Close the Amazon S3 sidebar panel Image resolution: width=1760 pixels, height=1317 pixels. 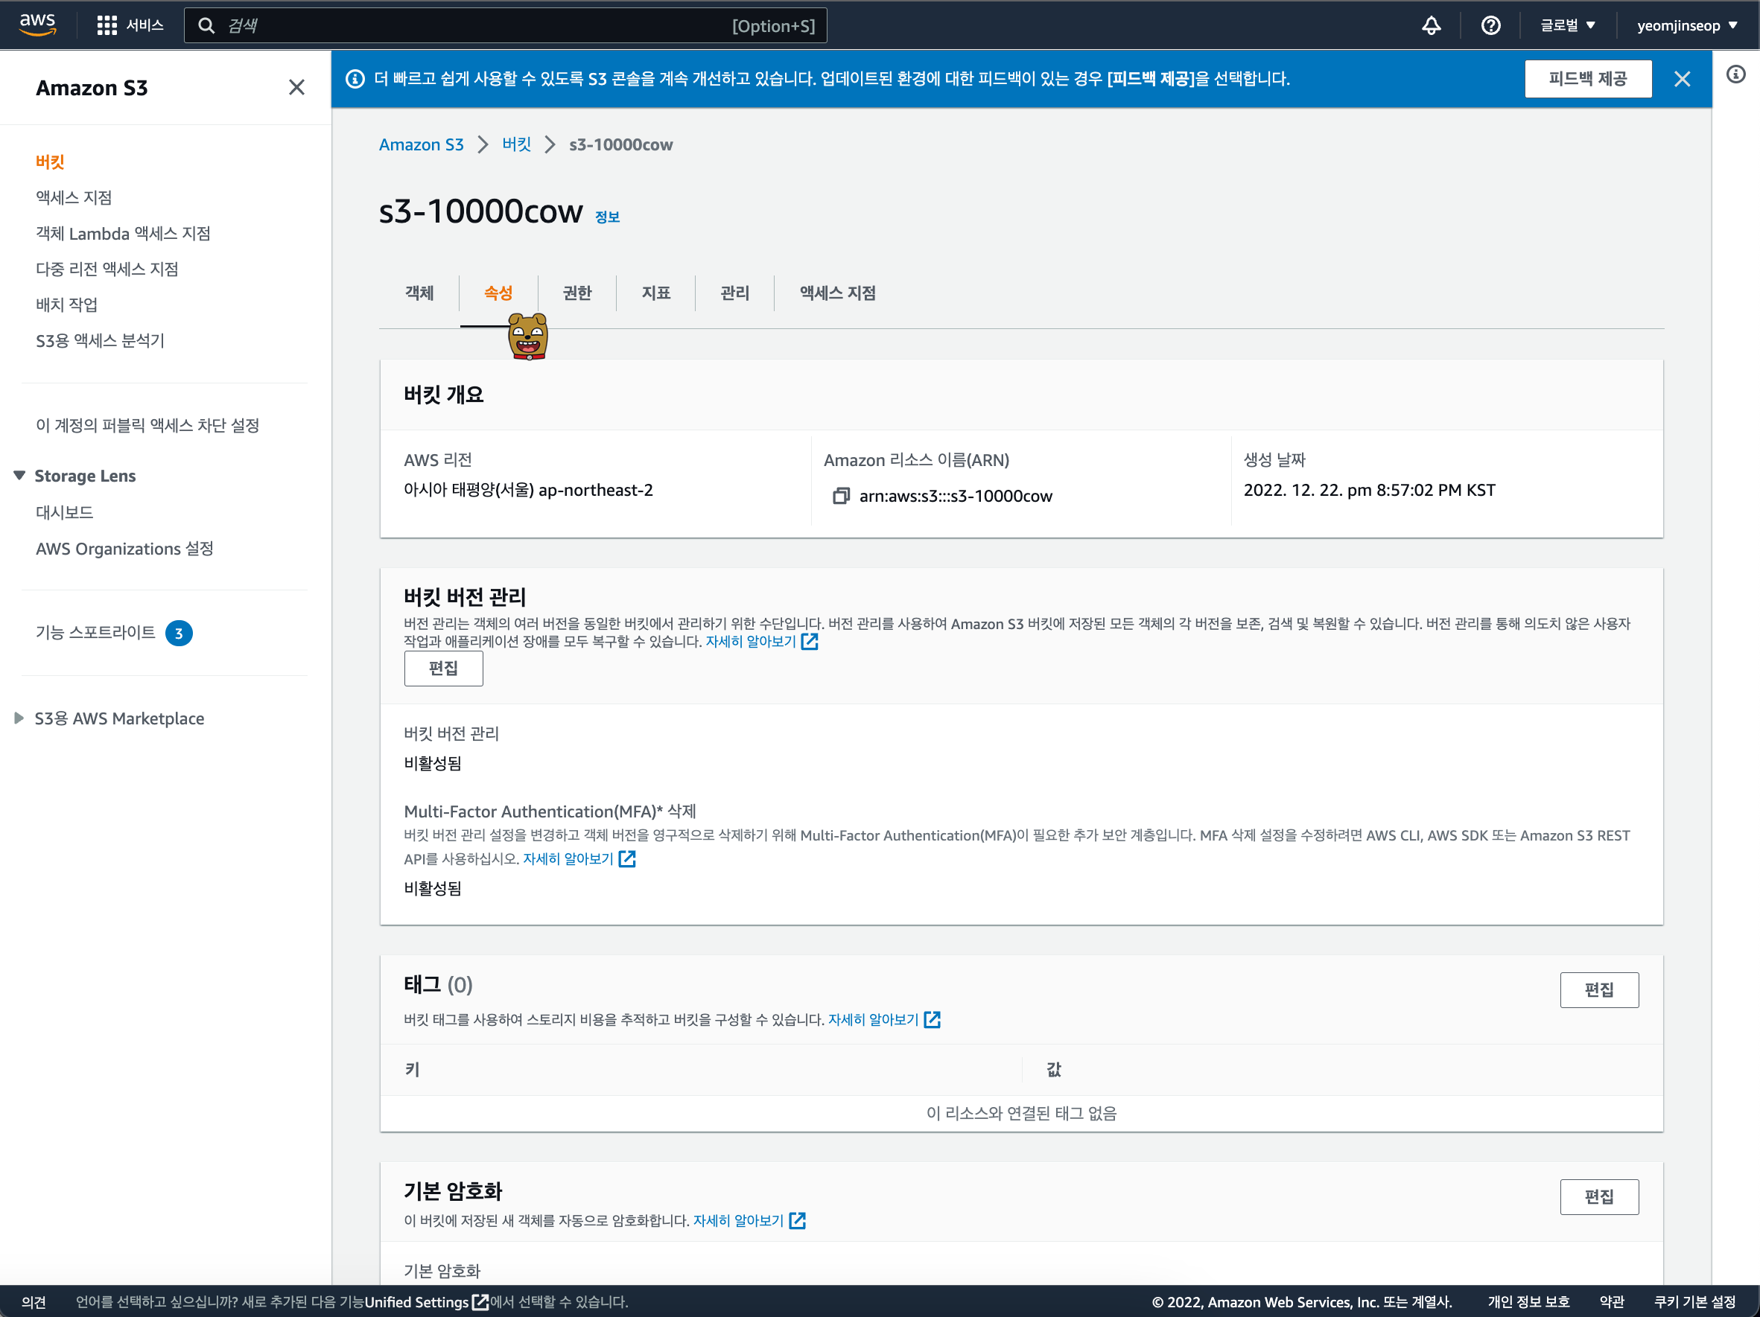[x=296, y=88]
